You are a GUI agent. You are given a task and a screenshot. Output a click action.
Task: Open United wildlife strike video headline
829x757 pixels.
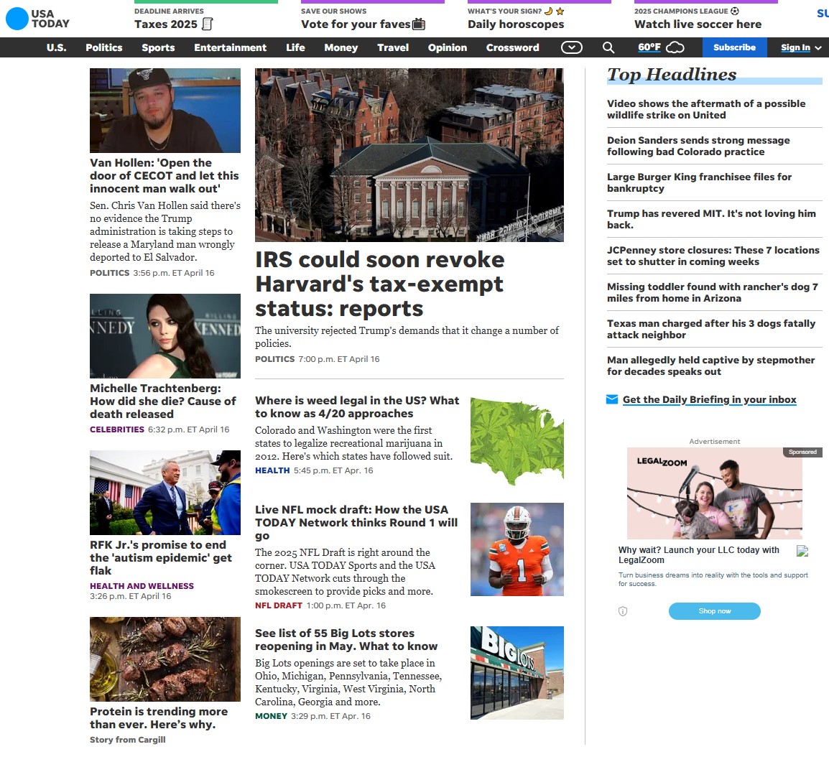(706, 109)
